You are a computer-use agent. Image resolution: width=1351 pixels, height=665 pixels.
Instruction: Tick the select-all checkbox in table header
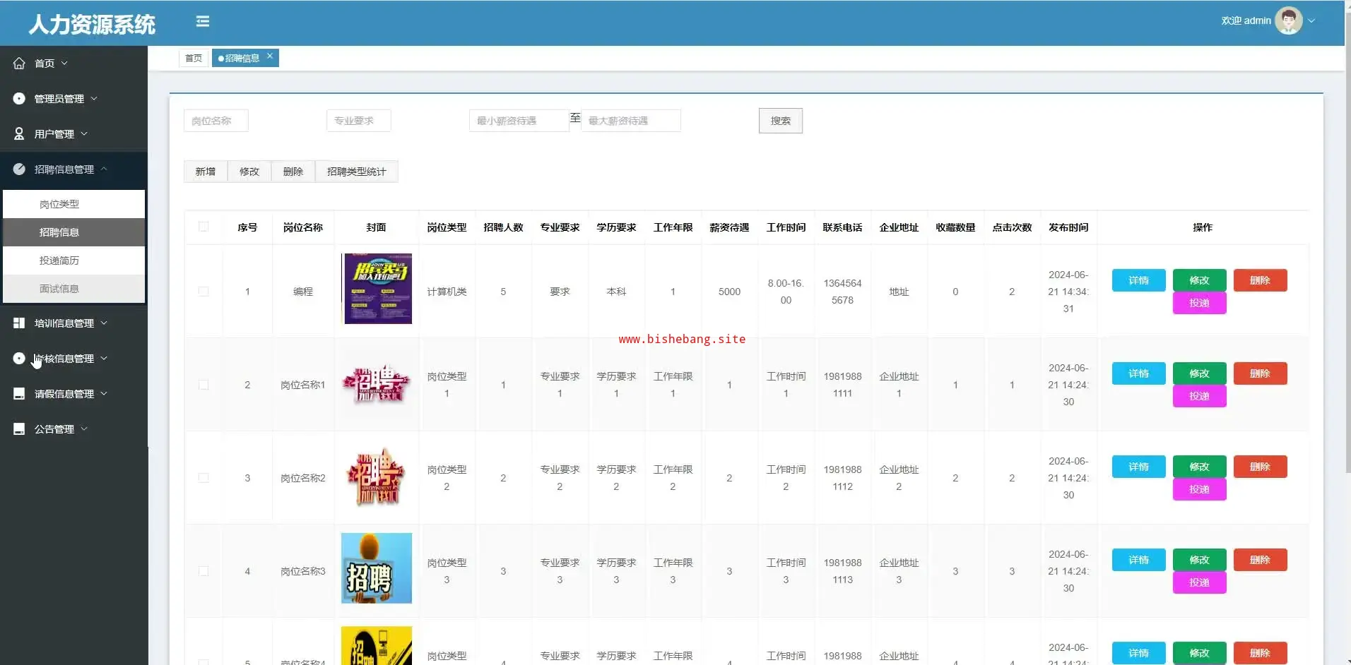pos(203,227)
